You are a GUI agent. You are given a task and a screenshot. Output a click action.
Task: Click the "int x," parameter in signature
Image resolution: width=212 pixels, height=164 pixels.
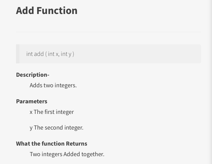tap(54, 54)
